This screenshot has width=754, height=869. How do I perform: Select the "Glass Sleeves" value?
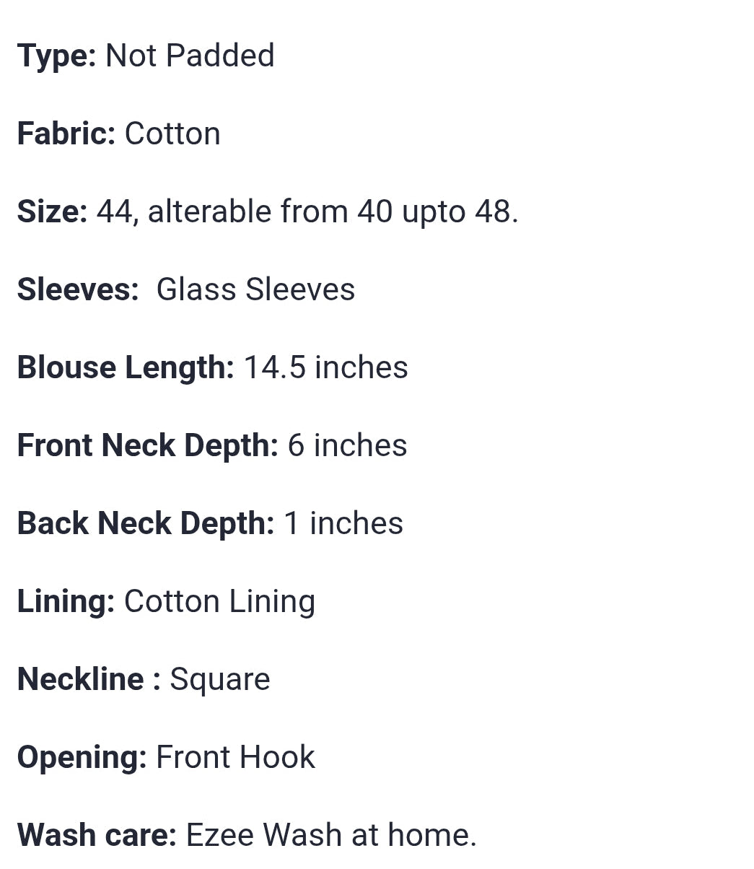[255, 290]
